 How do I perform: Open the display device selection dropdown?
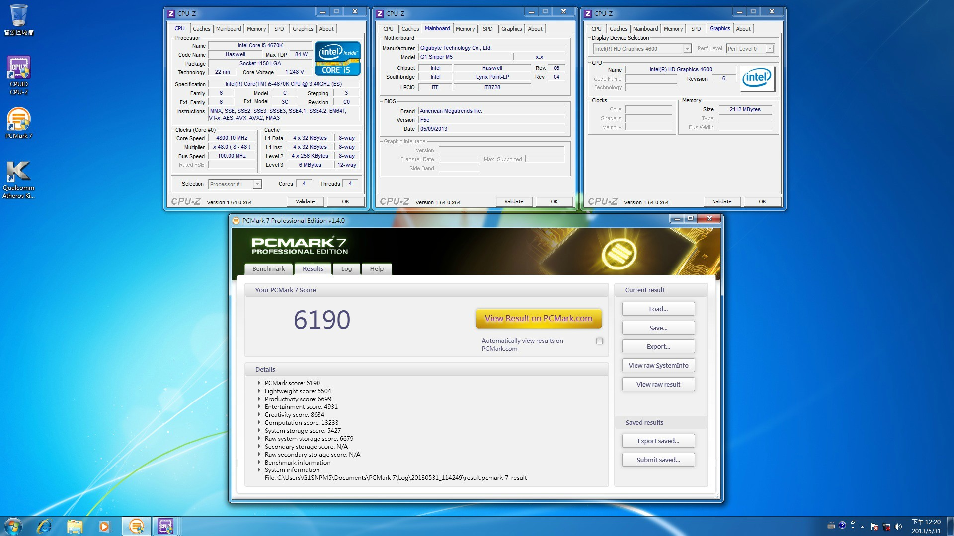point(642,49)
